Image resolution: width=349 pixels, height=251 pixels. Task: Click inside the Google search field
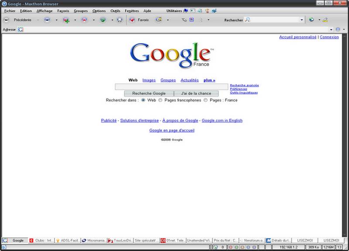click(171, 86)
